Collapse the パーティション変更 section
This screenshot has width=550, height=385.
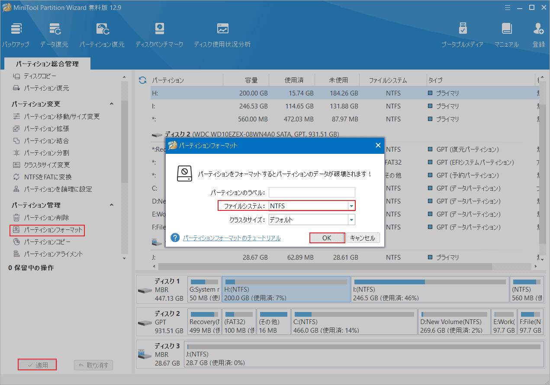pos(112,104)
